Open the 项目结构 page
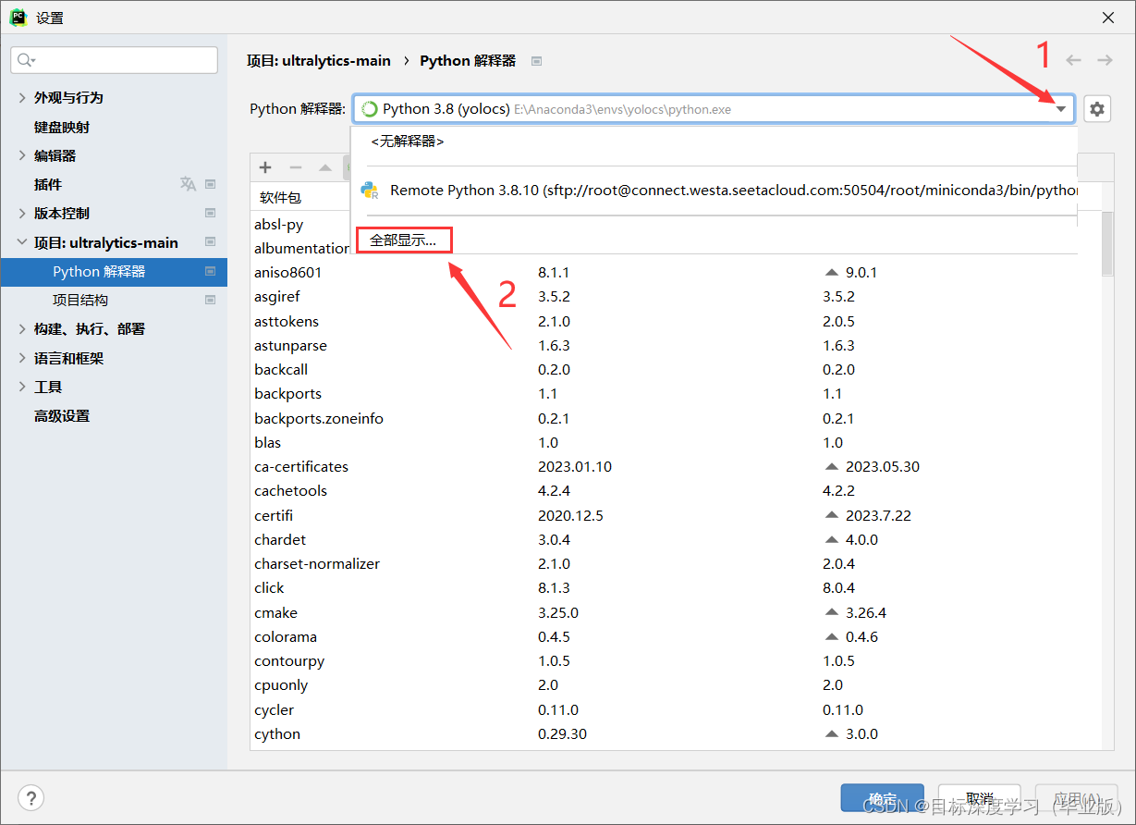This screenshot has height=825, width=1136. tap(80, 300)
